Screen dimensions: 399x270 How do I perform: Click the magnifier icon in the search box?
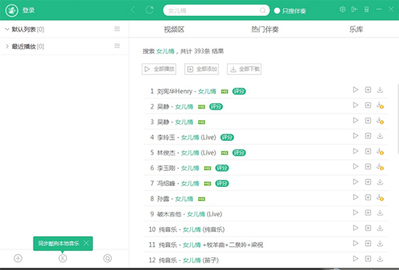(261, 10)
